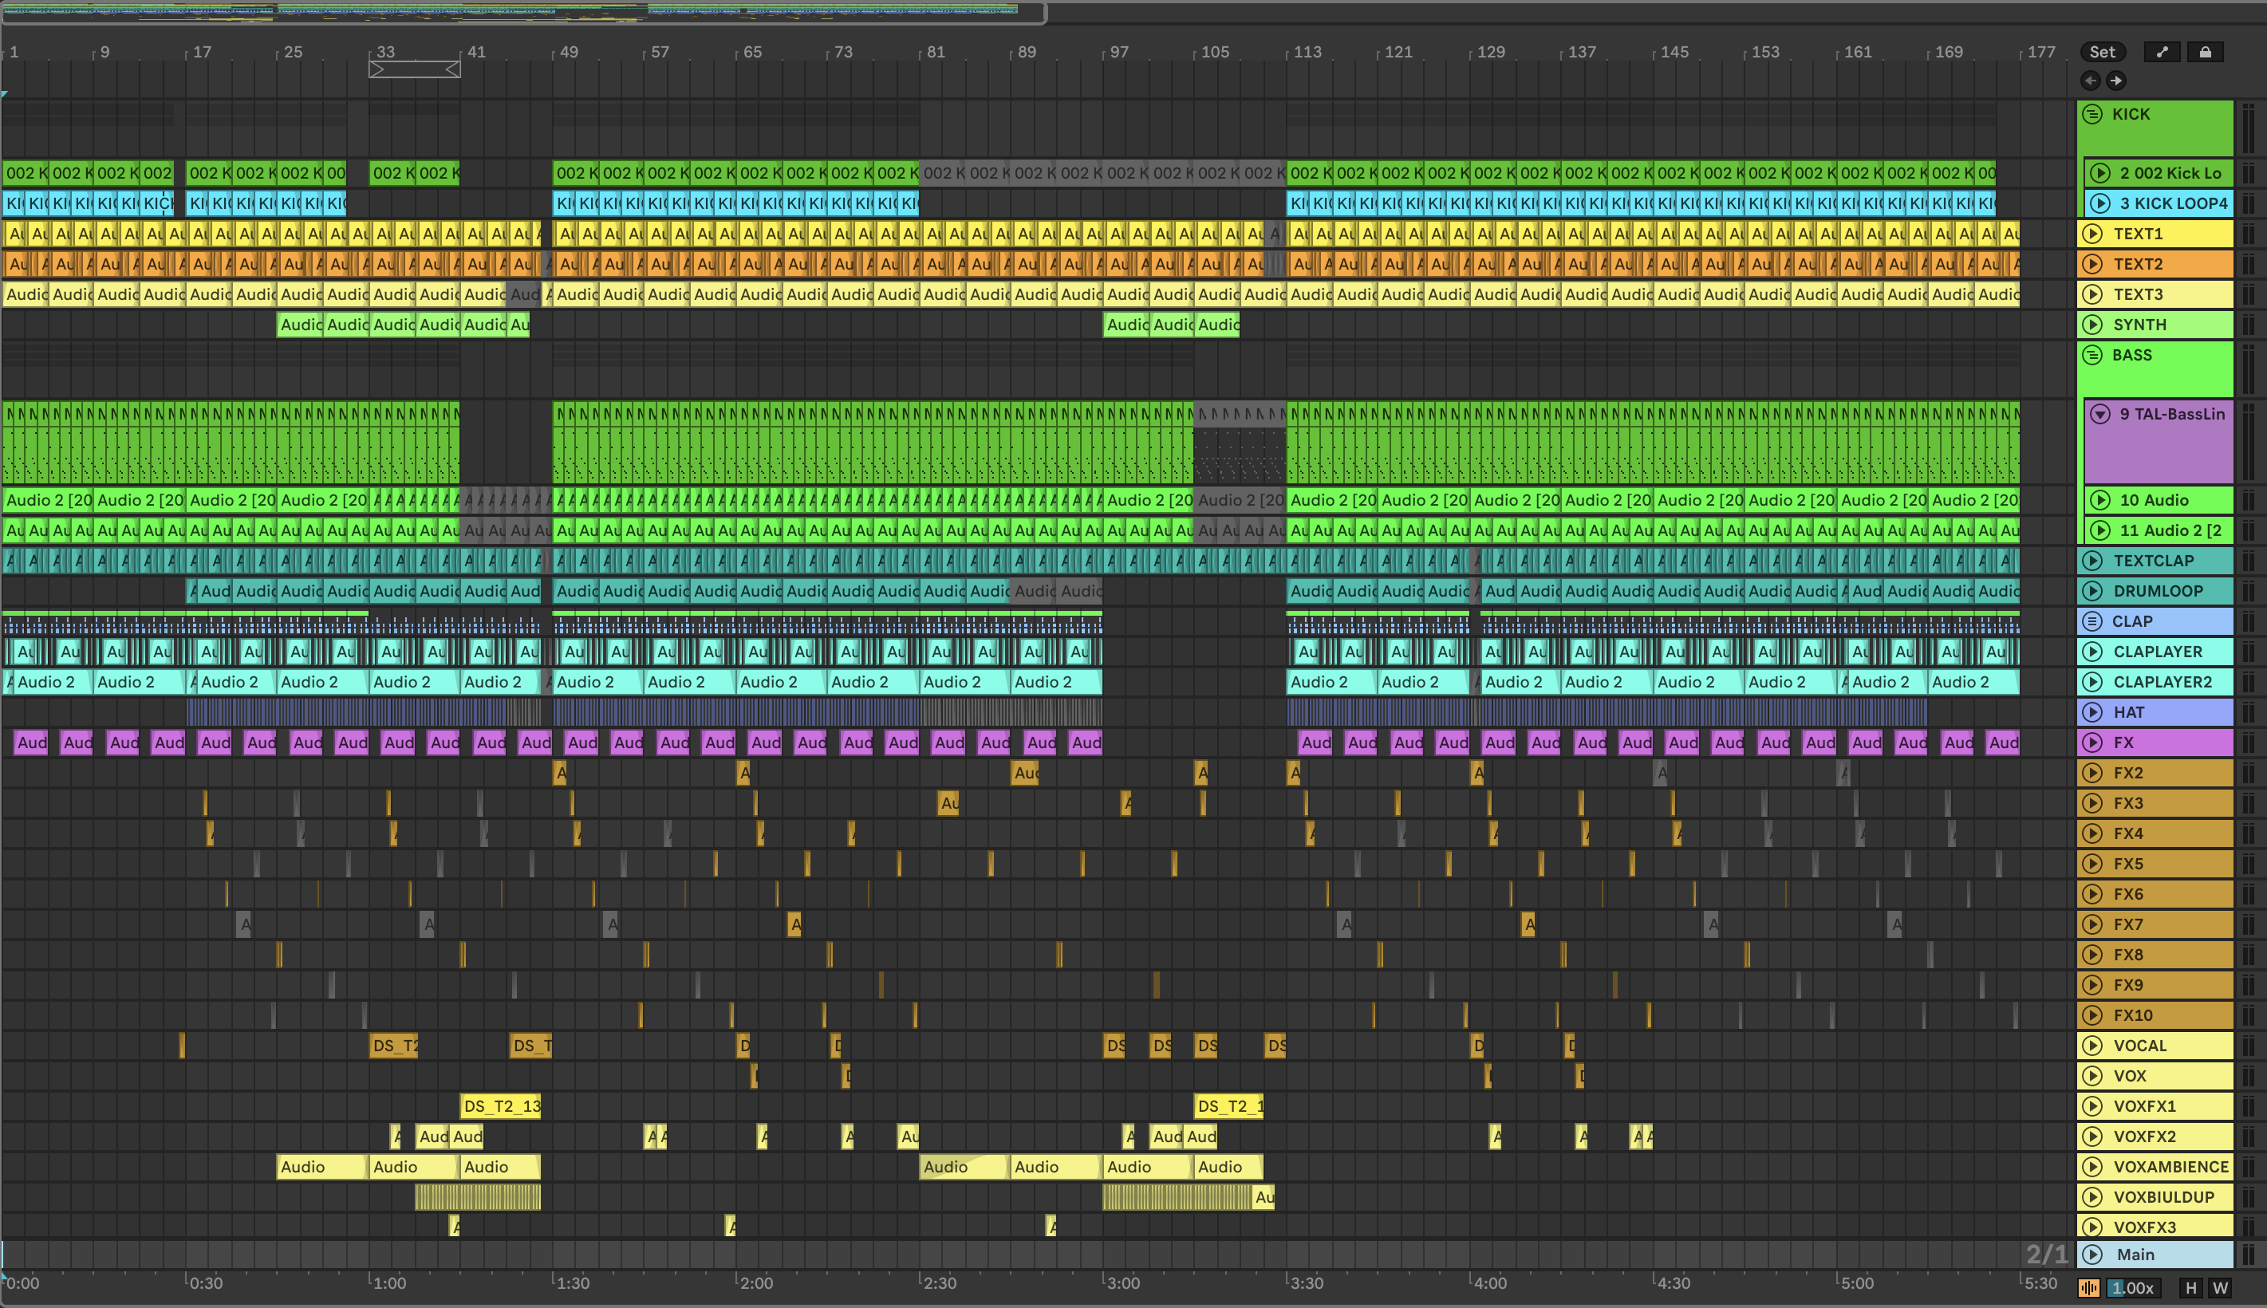This screenshot has height=1308, width=2267.
Task: Click the loop brace above bar 33
Action: click(414, 69)
